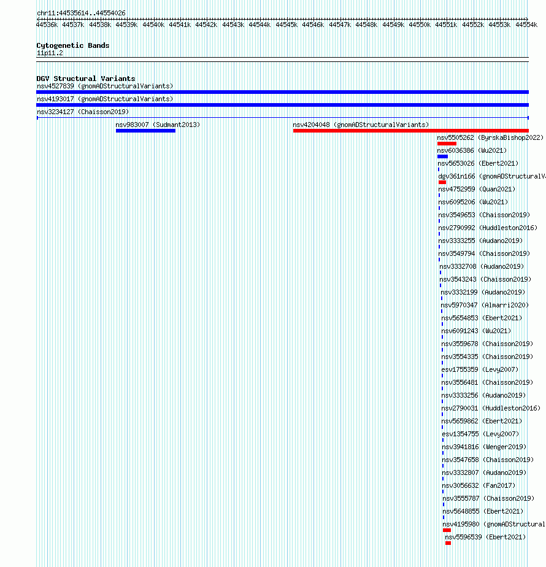Select the blue nsv983007 variant bar
Screen dimensions: 546x567
(146, 131)
